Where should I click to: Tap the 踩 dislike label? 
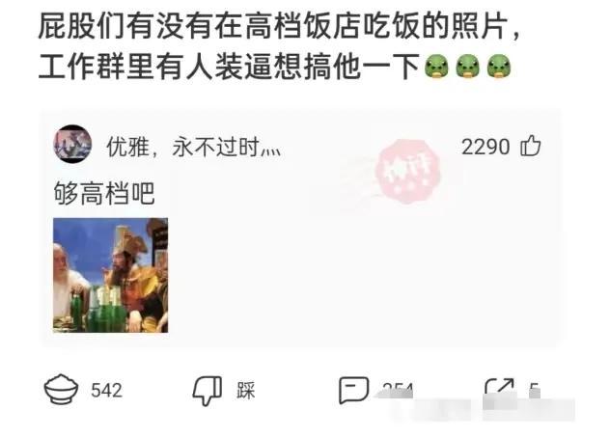click(246, 391)
